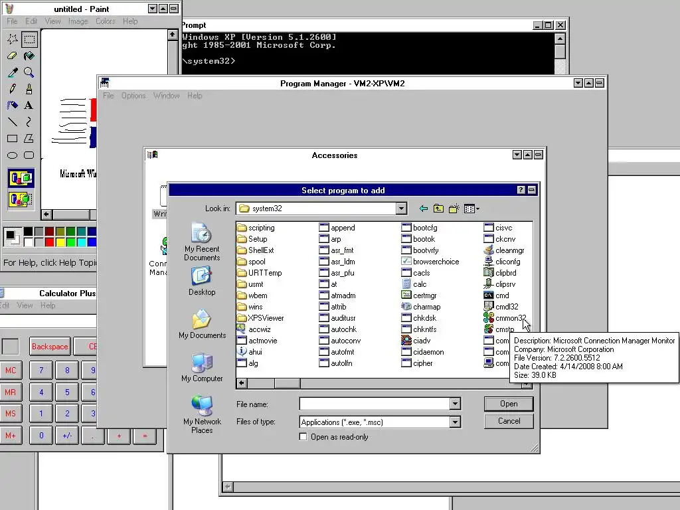Create a new folder in dialog
680x510 pixels.
[454, 209]
